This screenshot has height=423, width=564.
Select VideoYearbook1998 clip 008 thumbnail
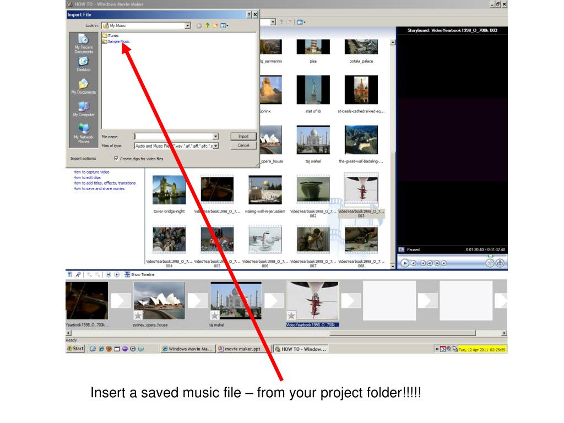coord(361,240)
